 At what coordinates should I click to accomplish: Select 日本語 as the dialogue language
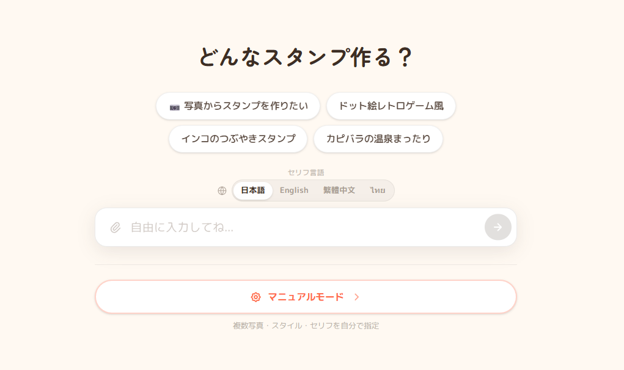(253, 190)
